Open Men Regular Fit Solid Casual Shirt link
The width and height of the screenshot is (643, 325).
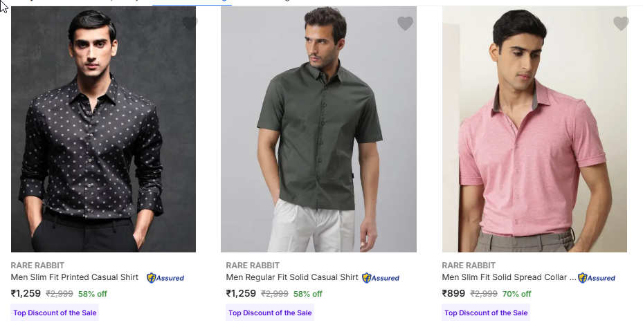click(x=292, y=277)
